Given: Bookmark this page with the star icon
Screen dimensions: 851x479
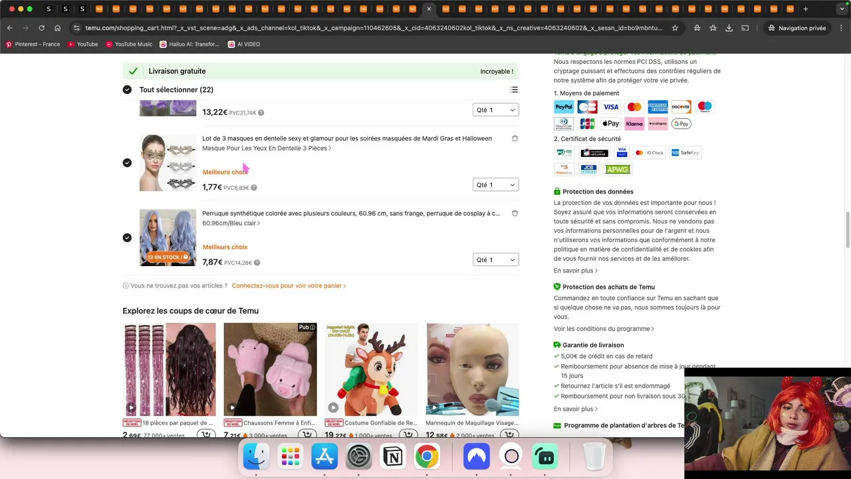Looking at the screenshot, I should click(x=675, y=28).
